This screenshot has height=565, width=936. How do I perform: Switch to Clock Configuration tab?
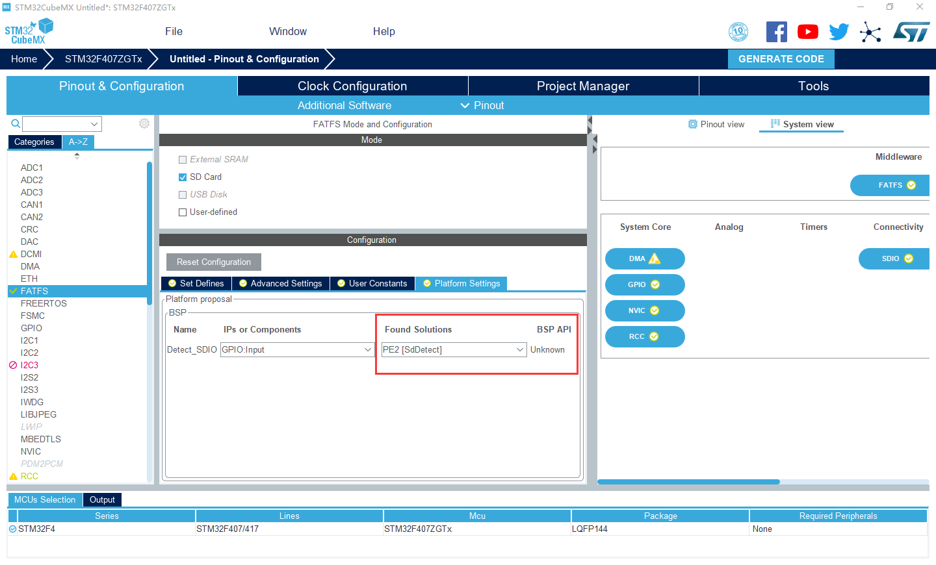(x=352, y=86)
